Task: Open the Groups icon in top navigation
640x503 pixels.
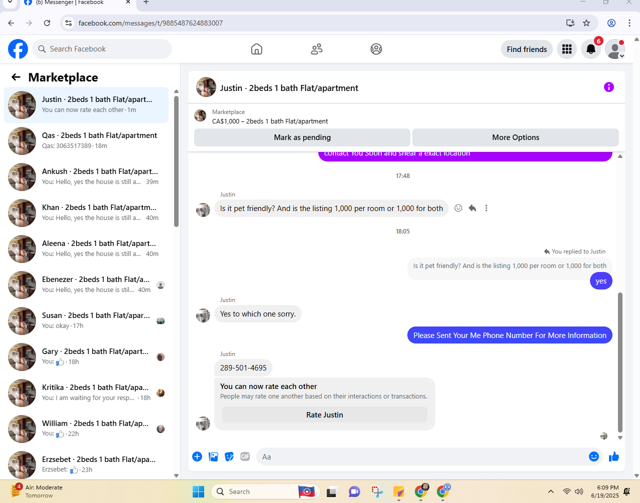Action: click(376, 49)
